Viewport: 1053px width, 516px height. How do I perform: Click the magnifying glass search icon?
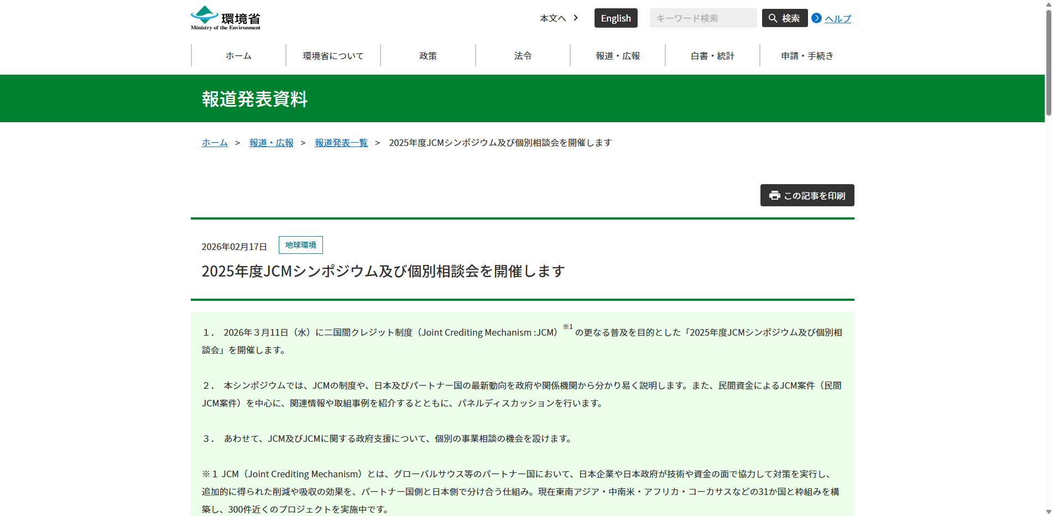click(x=773, y=18)
